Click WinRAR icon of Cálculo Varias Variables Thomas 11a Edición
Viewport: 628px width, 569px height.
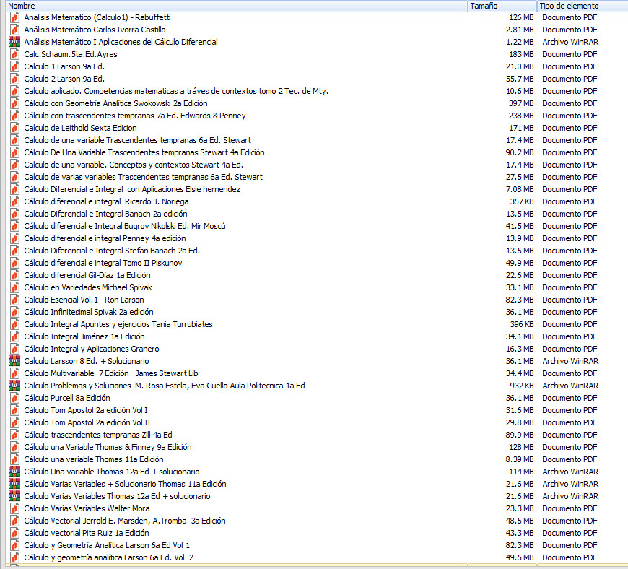(x=14, y=484)
